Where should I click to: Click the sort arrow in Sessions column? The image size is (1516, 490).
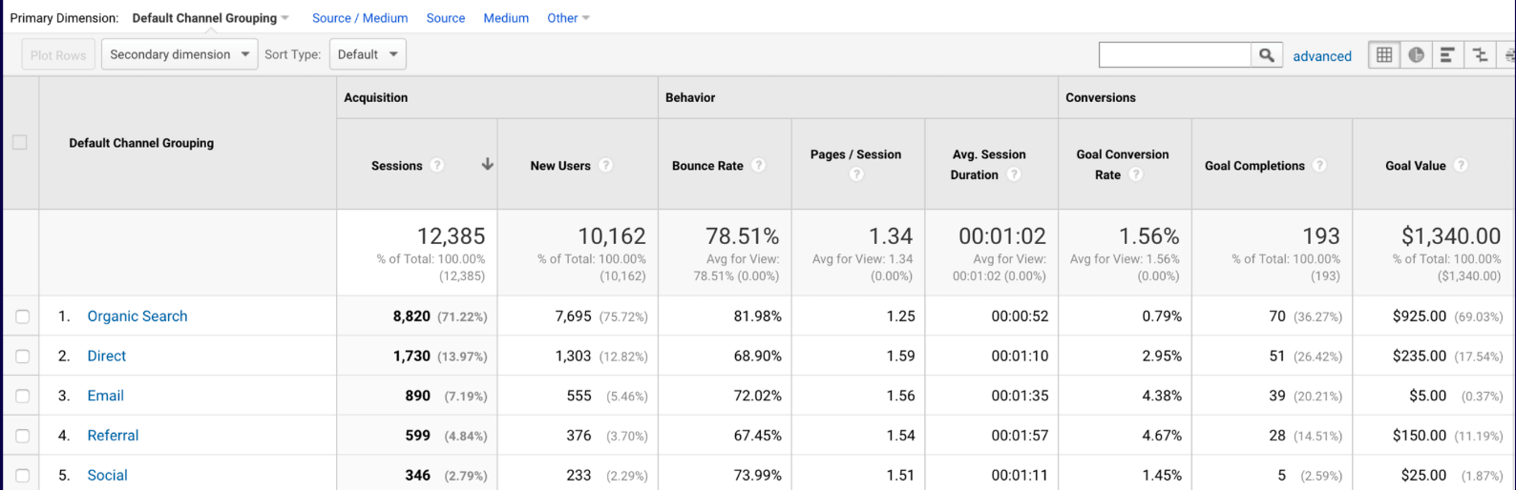pyautogui.click(x=487, y=164)
